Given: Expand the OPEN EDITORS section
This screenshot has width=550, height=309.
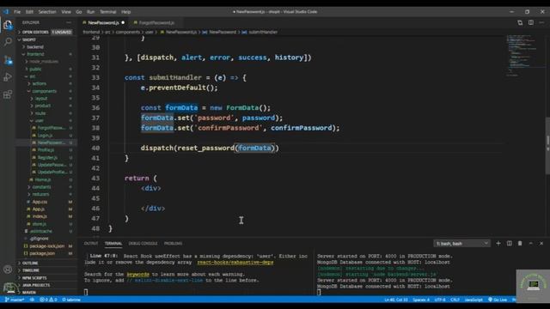Looking at the screenshot, I should pos(46,32).
